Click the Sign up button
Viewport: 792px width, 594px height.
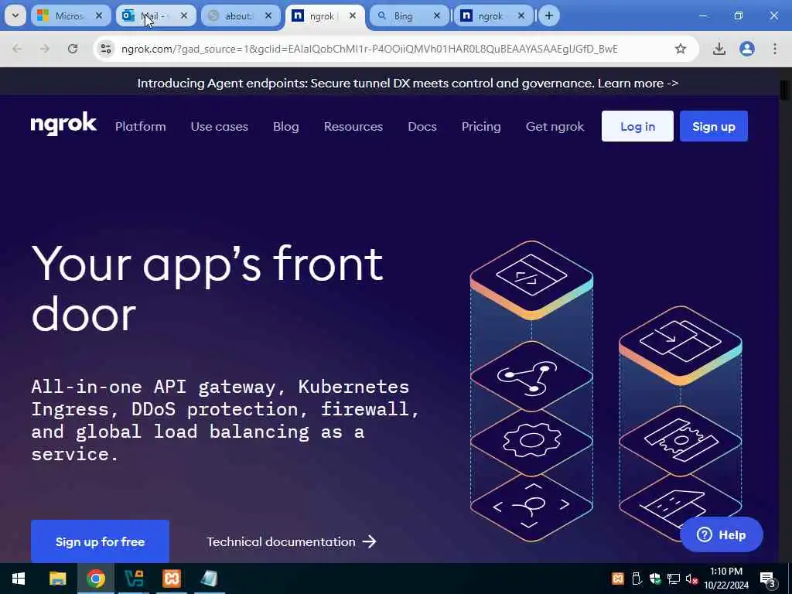[714, 126]
